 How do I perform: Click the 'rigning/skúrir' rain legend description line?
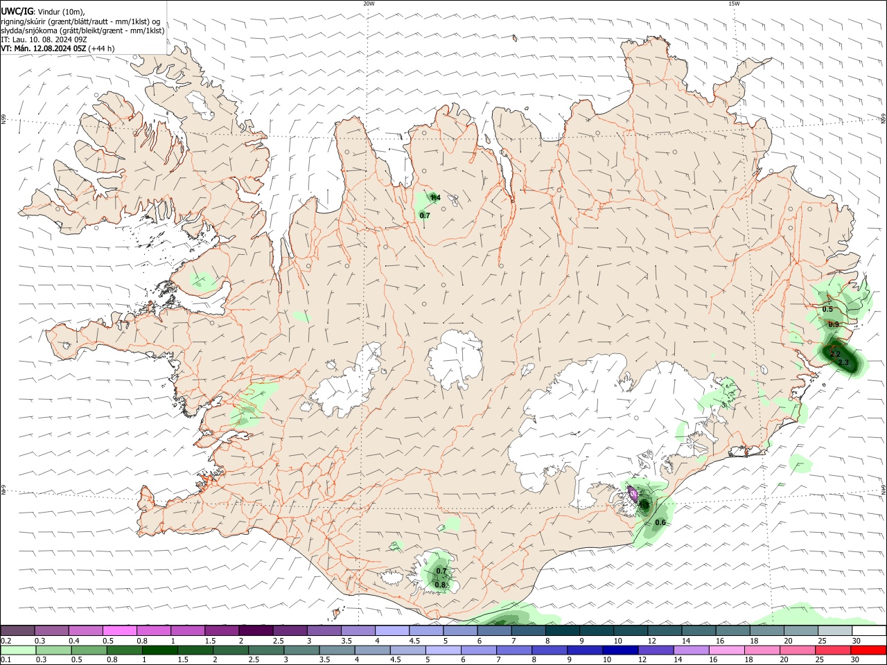80,21
